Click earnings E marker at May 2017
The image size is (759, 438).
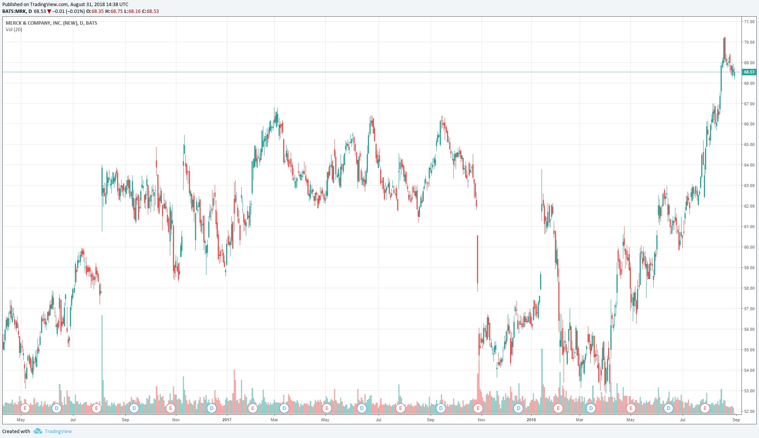[x=326, y=408]
